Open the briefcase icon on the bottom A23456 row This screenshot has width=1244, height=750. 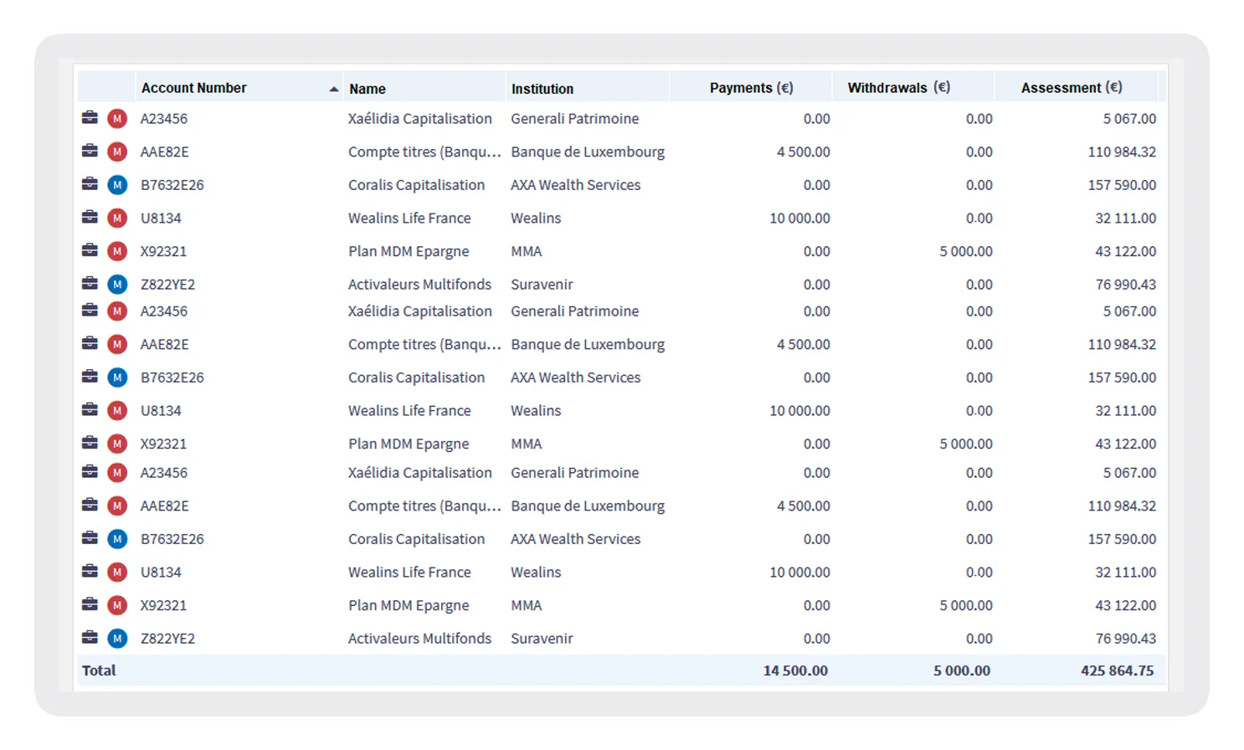(90, 471)
